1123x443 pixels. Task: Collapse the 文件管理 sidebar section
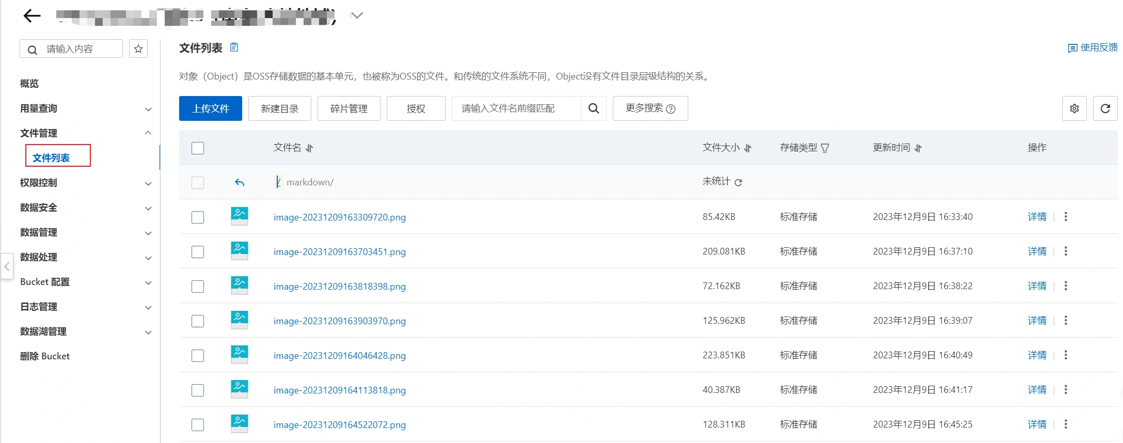[x=148, y=133]
